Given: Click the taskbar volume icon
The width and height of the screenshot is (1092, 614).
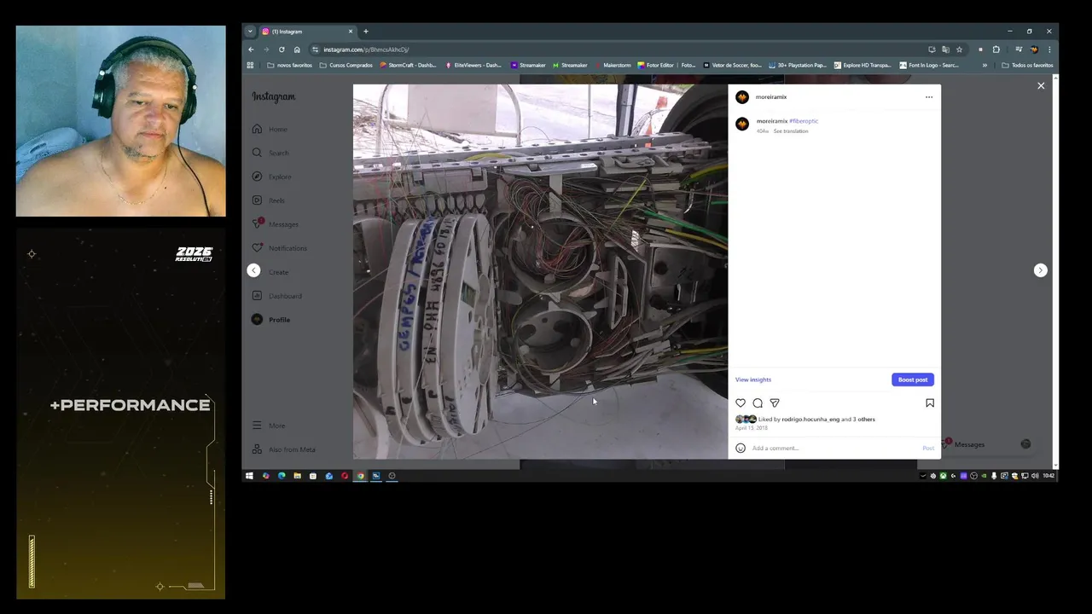Looking at the screenshot, I should click(x=1035, y=476).
